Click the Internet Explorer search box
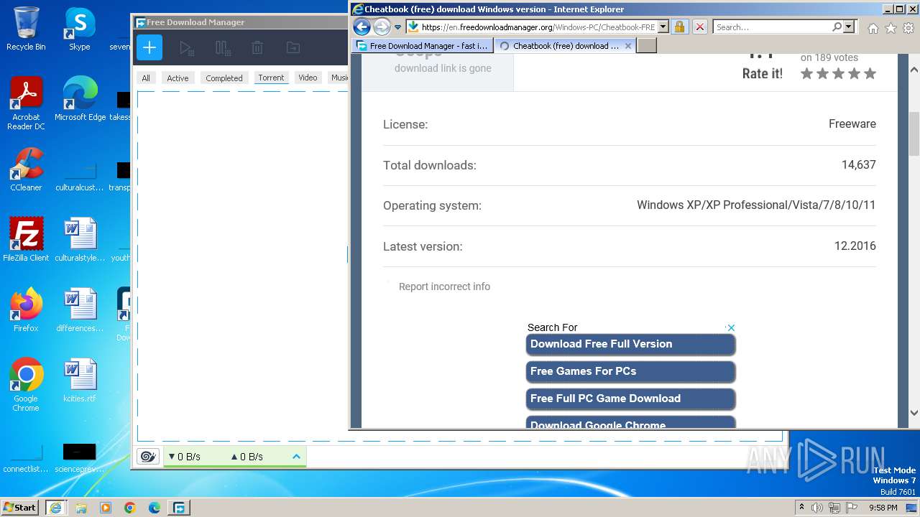Image resolution: width=920 pixels, height=517 pixels. (773, 27)
